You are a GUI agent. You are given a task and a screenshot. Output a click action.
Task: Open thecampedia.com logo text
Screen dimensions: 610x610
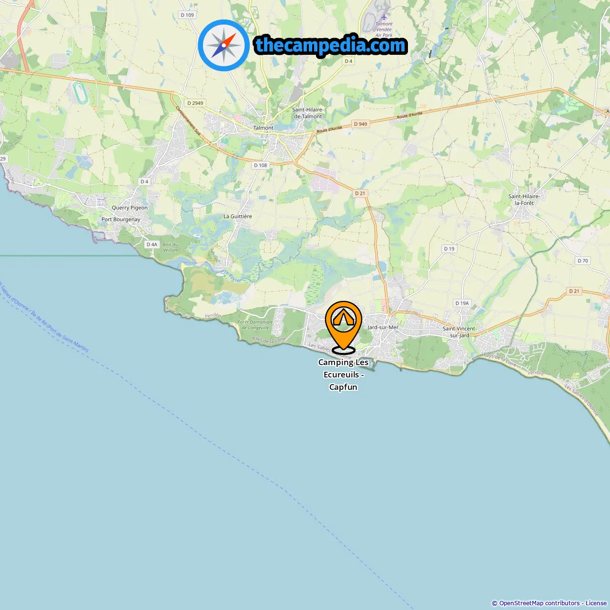(331, 45)
